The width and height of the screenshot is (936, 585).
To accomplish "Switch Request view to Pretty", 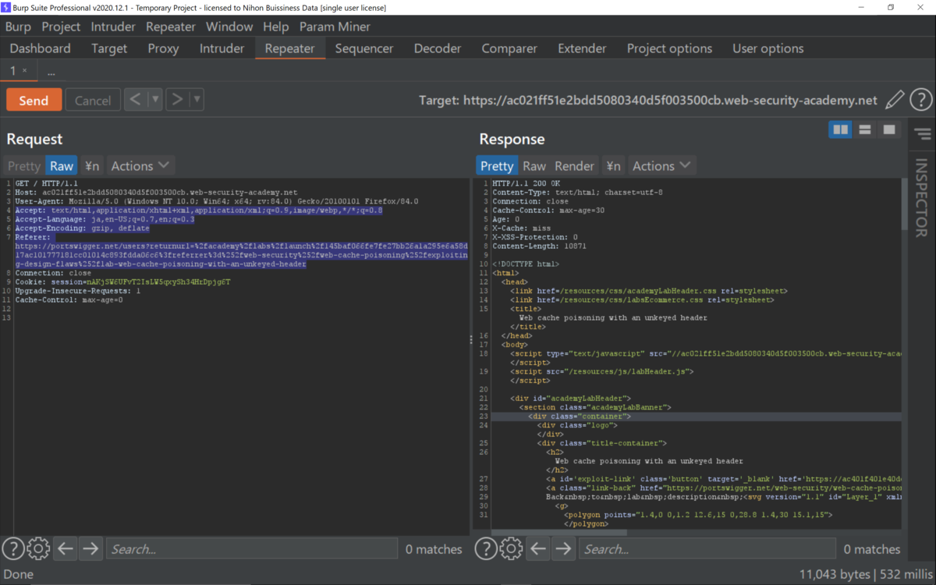I will coord(23,165).
